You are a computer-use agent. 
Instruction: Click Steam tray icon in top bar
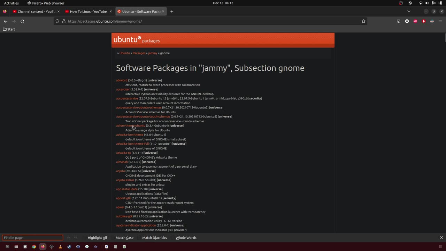click(410, 3)
